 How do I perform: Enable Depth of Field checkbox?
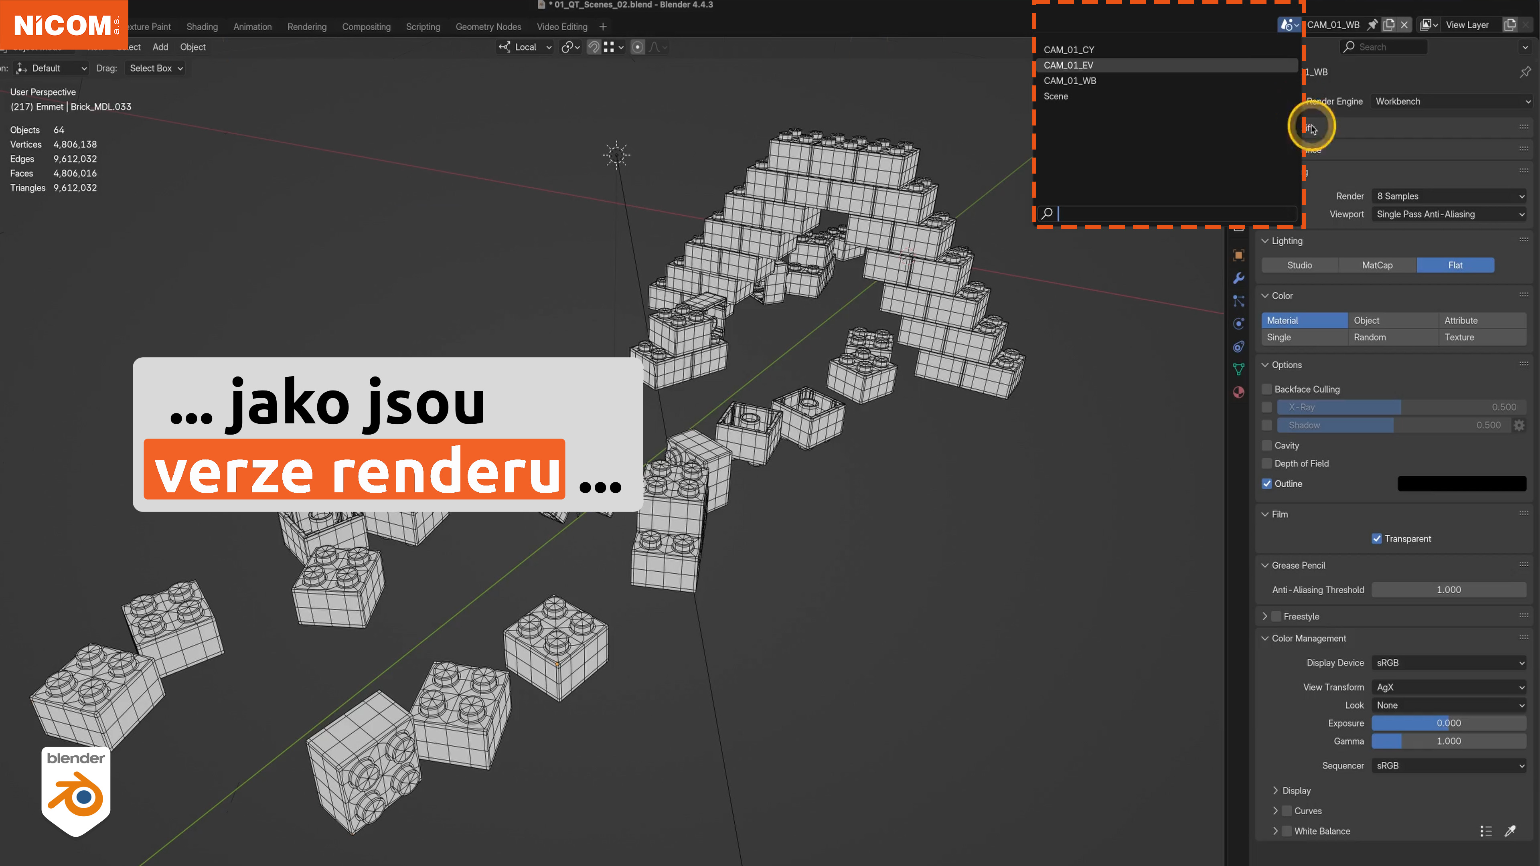tap(1267, 463)
